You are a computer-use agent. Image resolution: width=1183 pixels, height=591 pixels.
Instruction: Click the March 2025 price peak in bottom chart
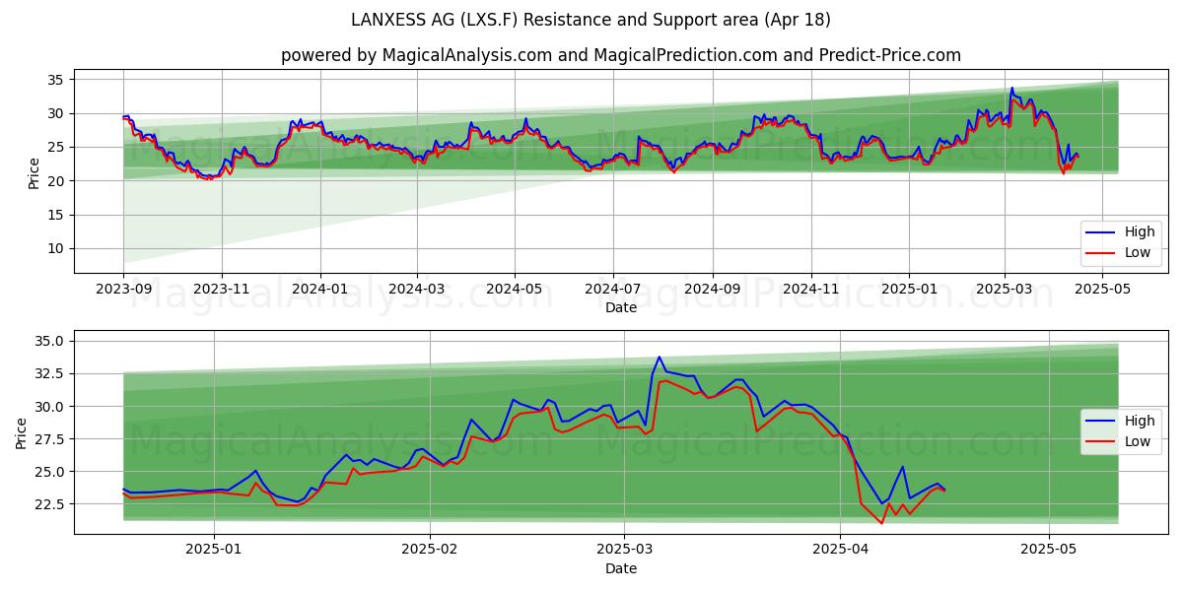click(x=660, y=358)
